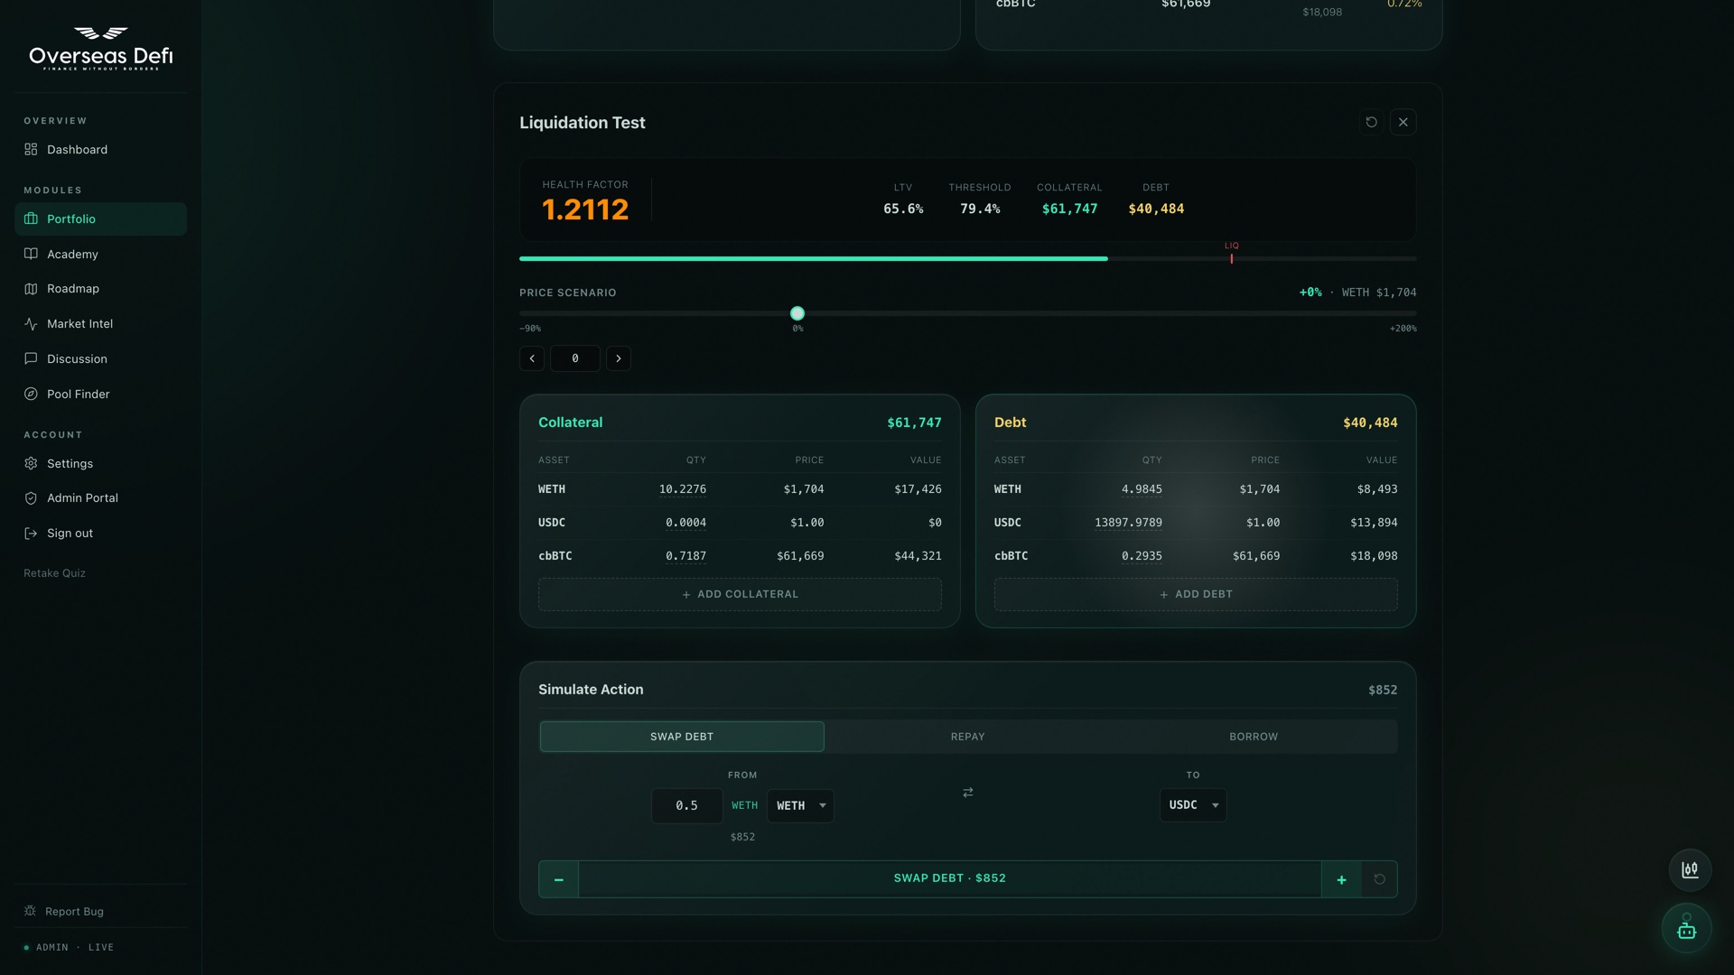This screenshot has width=1734, height=975.
Task: Click the health factor value 1.2112
Action: (585, 210)
